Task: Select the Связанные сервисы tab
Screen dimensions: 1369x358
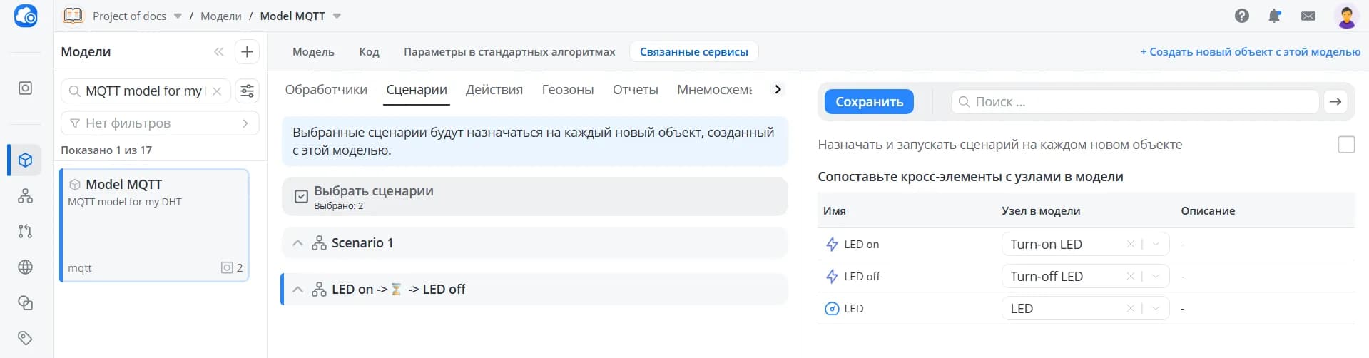Action: click(694, 51)
